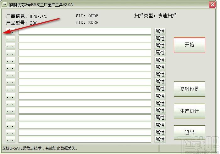Click 属性 in the fourth row

[160, 53]
